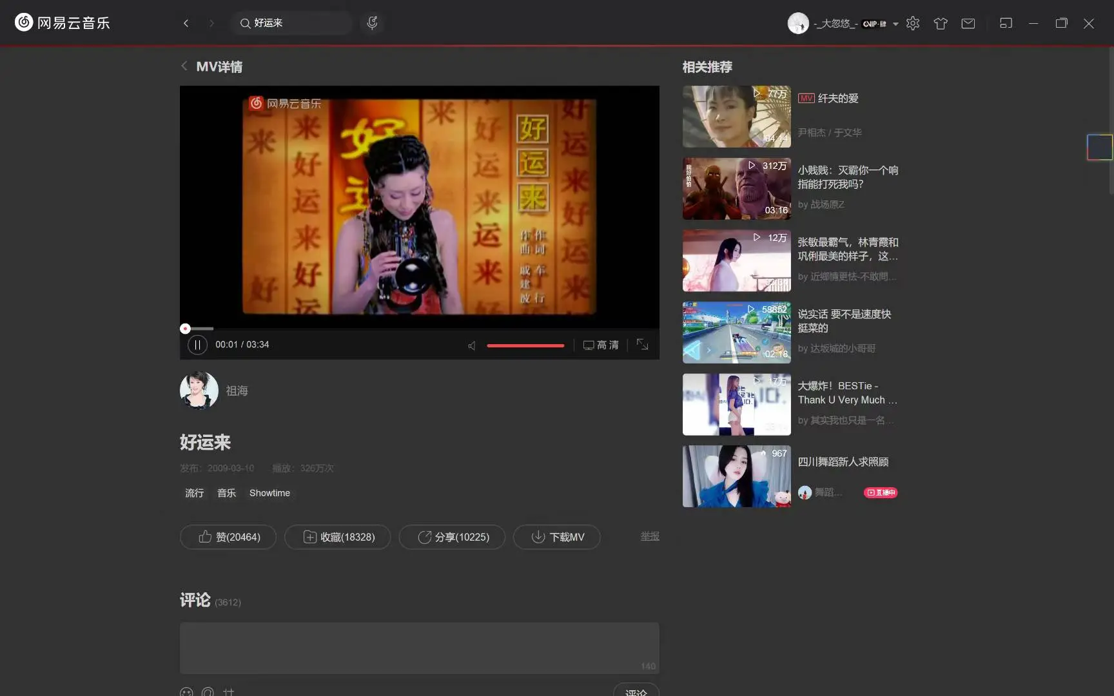Click the 直播中 live badge
This screenshot has width=1114, height=696.
click(881, 492)
